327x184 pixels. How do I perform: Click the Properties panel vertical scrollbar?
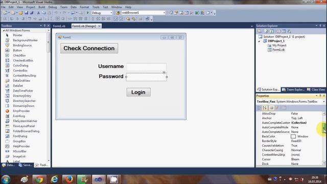pyautogui.click(x=324, y=139)
